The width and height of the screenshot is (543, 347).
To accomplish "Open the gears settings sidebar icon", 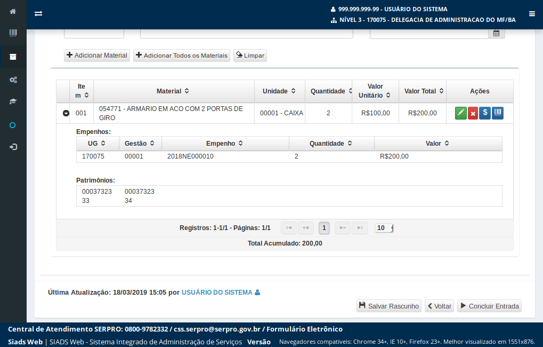I will point(13,80).
